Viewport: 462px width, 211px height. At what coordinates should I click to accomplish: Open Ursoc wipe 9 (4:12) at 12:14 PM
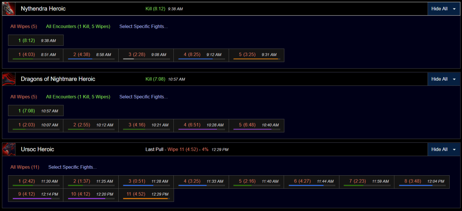click(36, 195)
